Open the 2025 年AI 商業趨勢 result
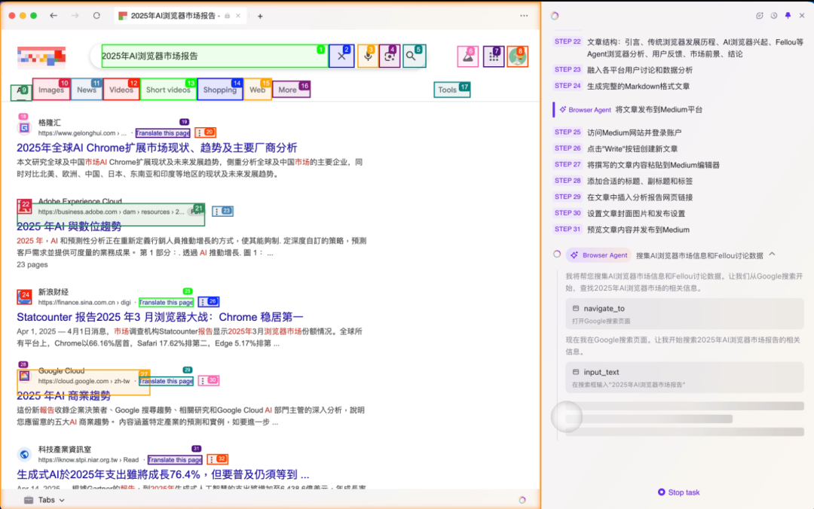Image resolution: width=814 pixels, height=509 pixels. 63,395
